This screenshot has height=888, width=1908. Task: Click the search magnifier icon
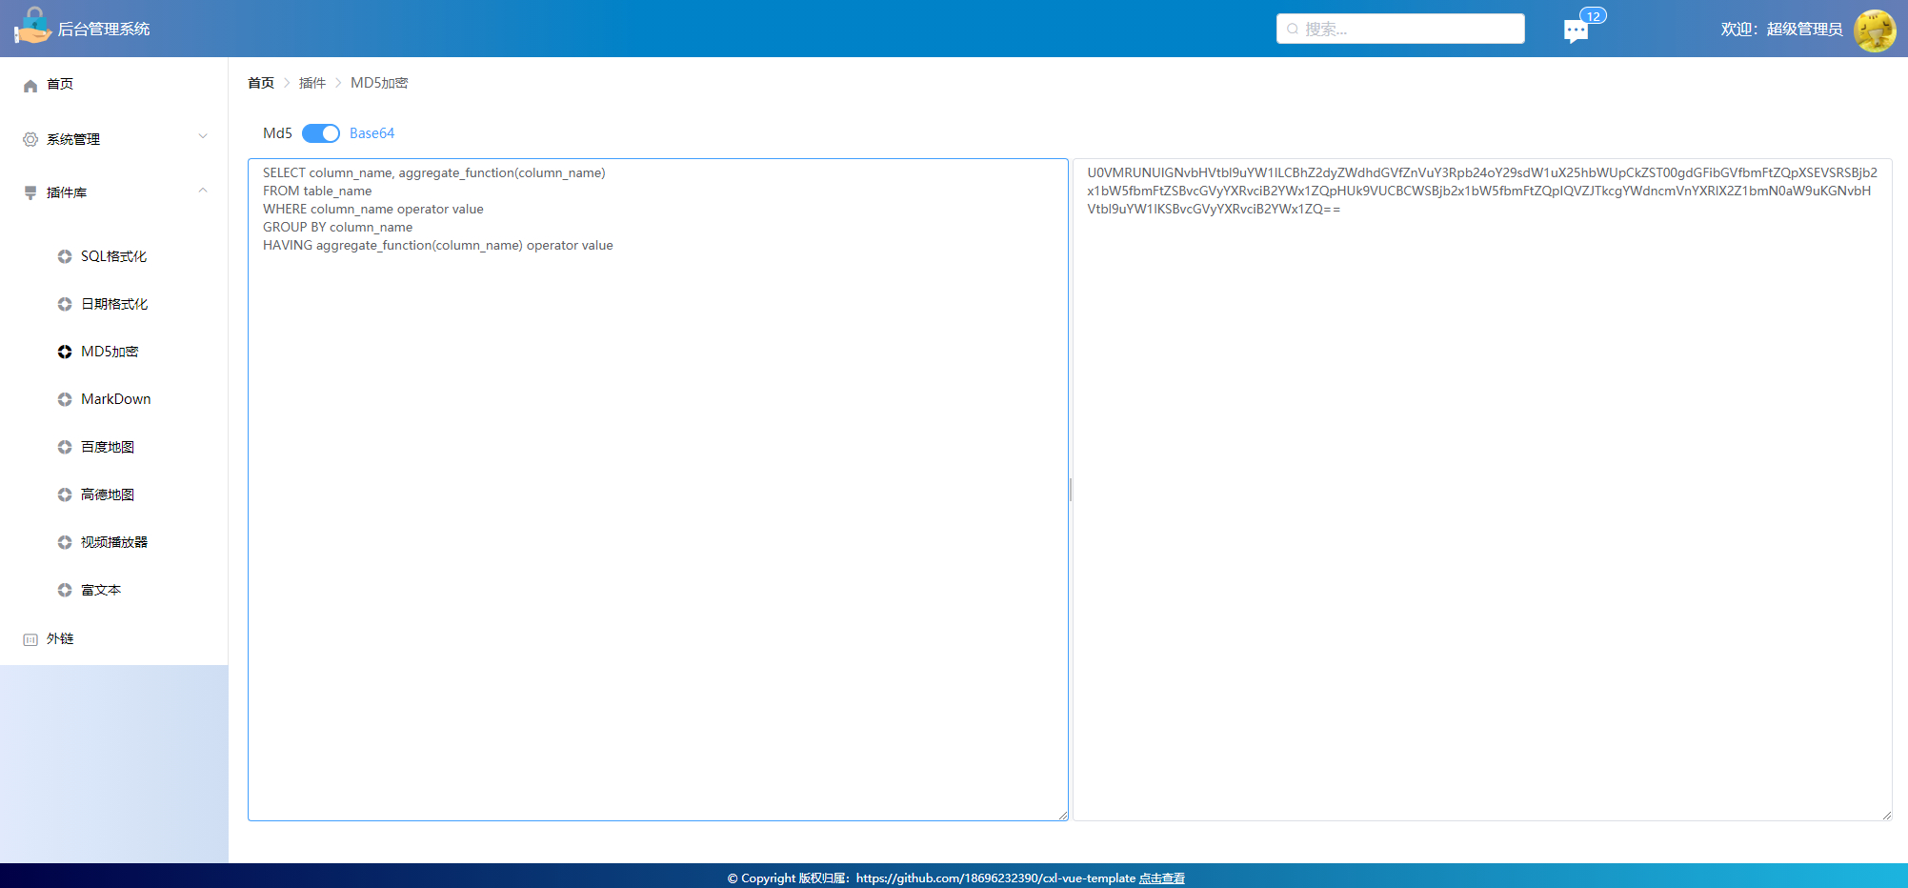[x=1293, y=29]
